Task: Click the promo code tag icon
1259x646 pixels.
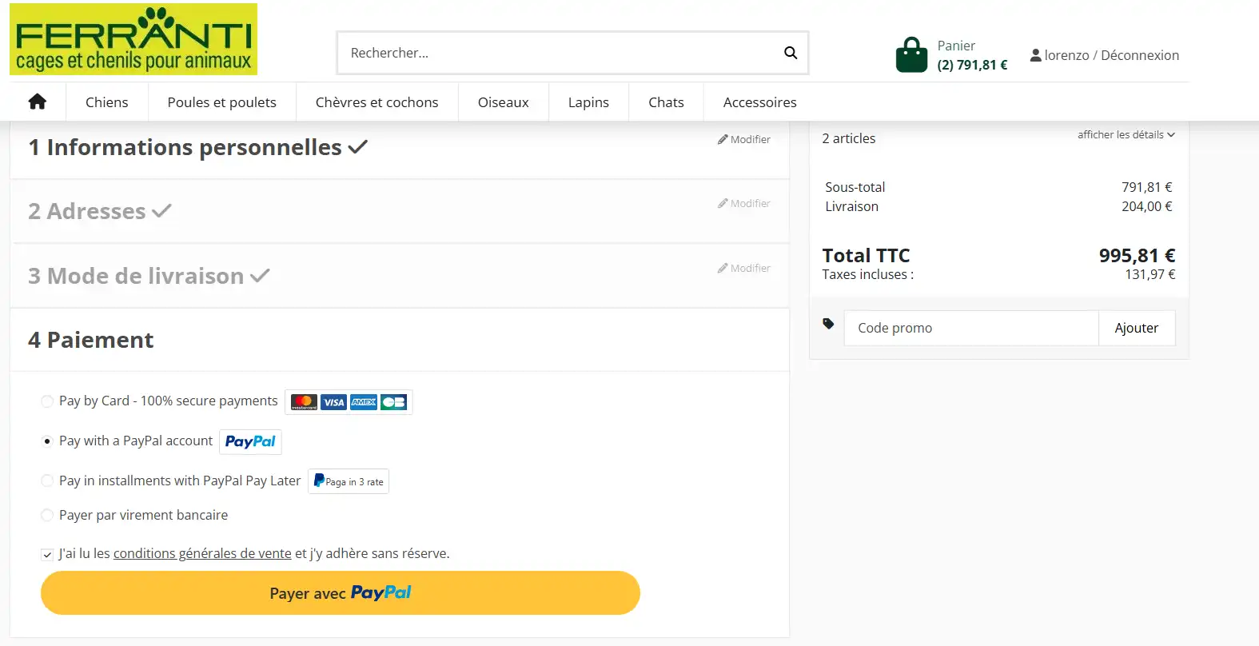Action: [828, 324]
